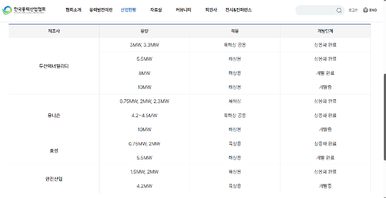Click 상용화 완료 in the 1.5MW, 2MW row
The height and width of the screenshot is (198, 386).
pos(325,172)
